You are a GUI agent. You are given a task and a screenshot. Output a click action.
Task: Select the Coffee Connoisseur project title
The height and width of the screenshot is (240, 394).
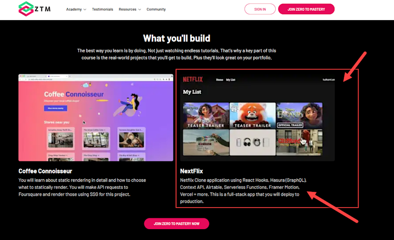(x=45, y=171)
